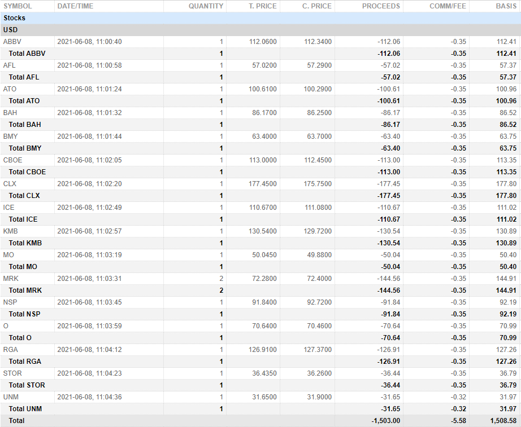Click the KMB symbol cell

[x=10, y=231]
